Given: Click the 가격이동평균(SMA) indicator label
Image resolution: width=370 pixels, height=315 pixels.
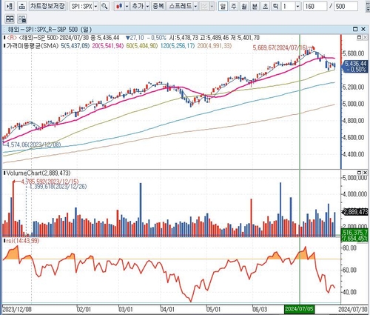Looking at the screenshot, I should pyautogui.click(x=33, y=46).
